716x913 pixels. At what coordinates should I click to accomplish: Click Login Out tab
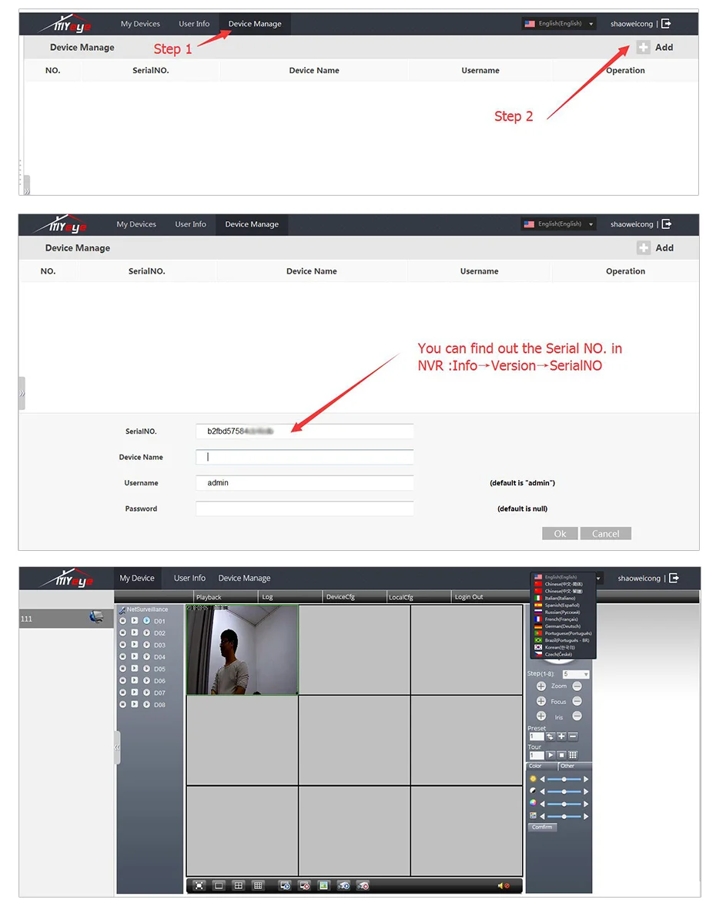coord(469,597)
